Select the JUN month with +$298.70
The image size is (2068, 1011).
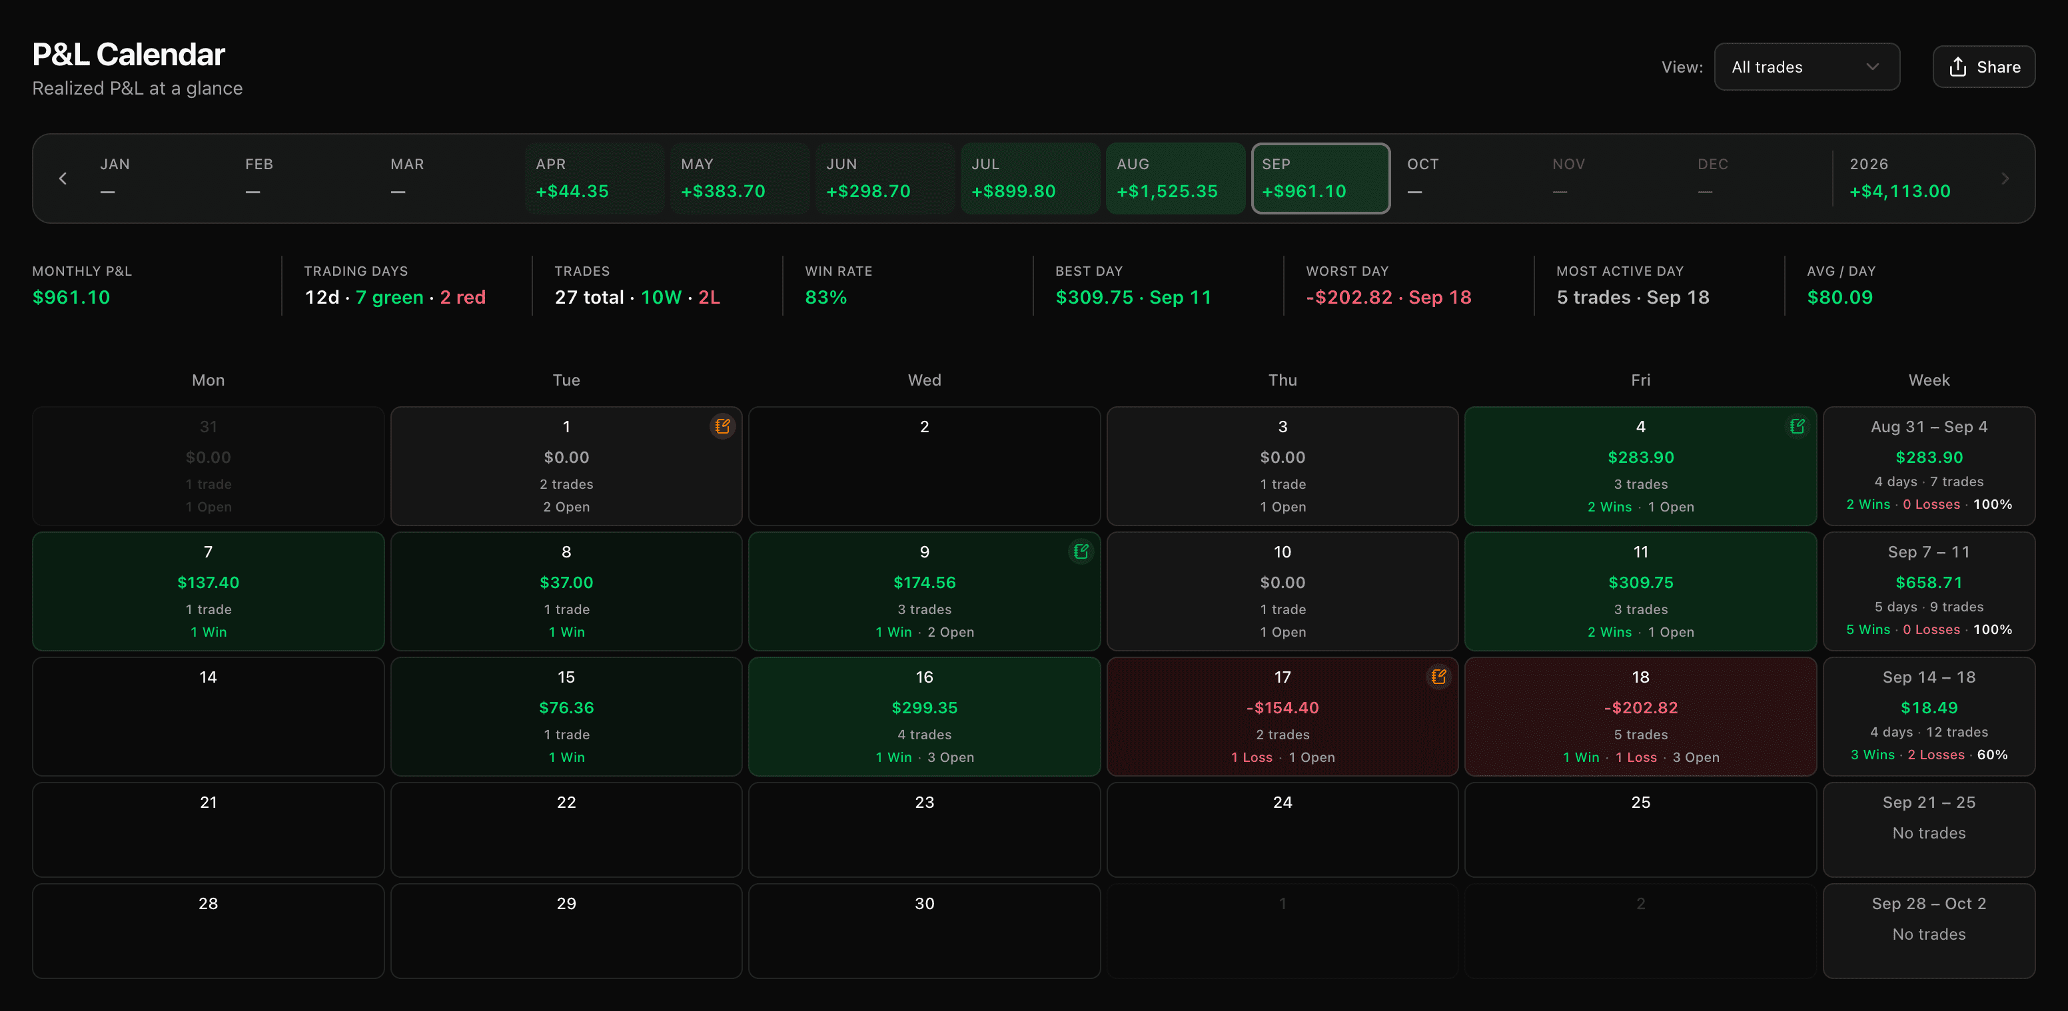(x=885, y=178)
